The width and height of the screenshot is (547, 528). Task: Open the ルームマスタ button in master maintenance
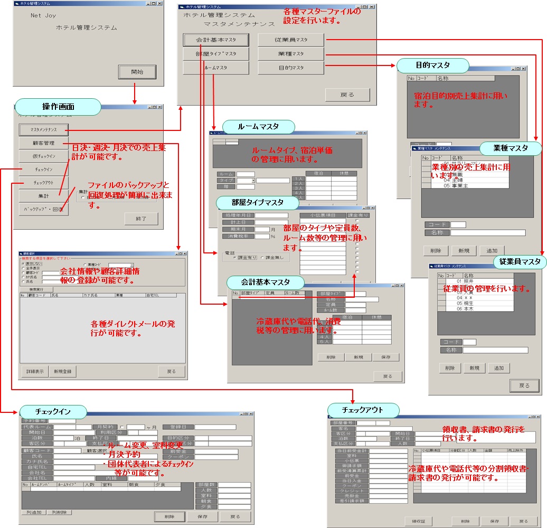pyautogui.click(x=216, y=68)
